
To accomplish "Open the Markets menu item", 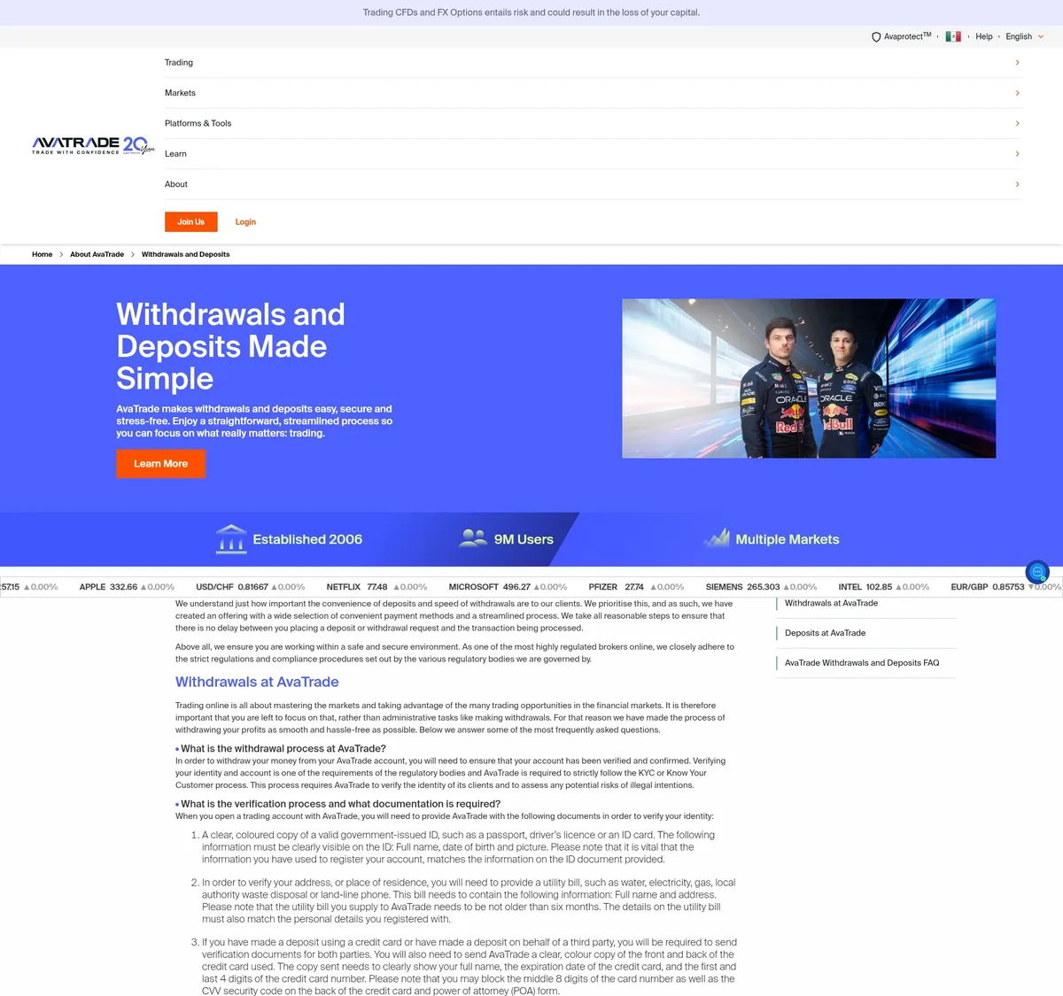I will (x=593, y=93).
